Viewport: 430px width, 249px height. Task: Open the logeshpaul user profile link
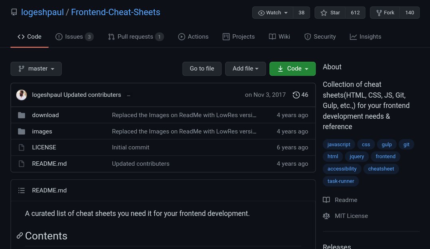click(42, 12)
